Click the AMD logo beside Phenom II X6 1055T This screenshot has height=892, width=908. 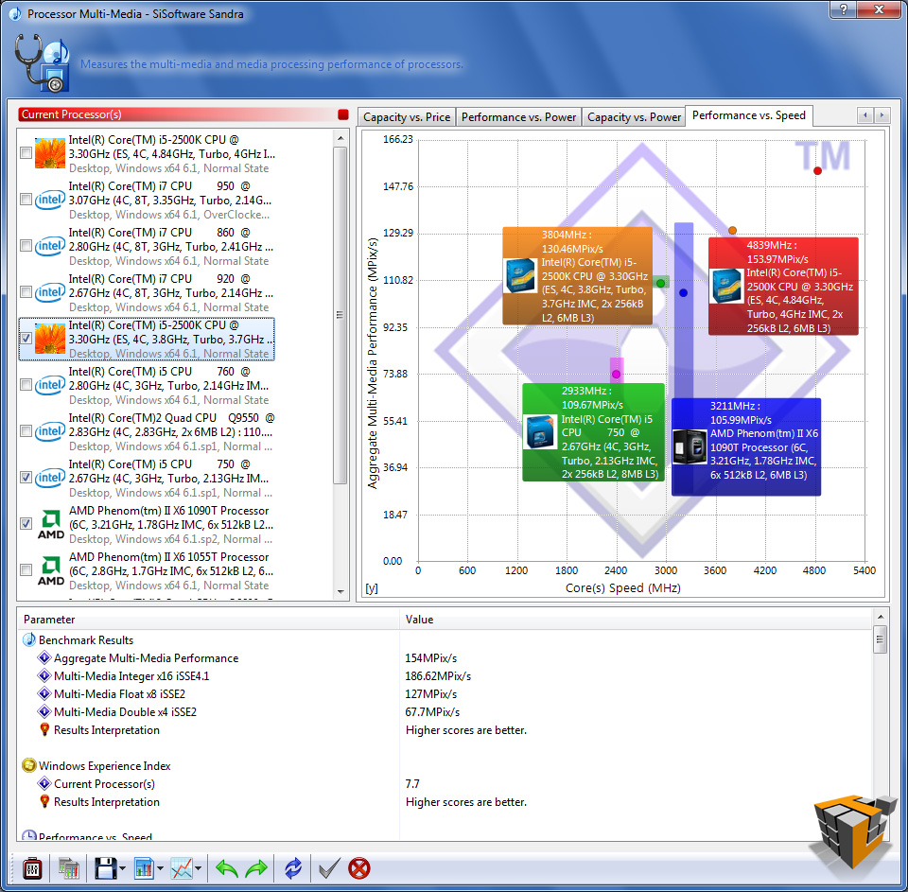[x=51, y=570]
